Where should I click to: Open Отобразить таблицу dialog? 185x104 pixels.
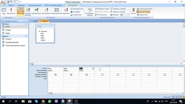90,12
